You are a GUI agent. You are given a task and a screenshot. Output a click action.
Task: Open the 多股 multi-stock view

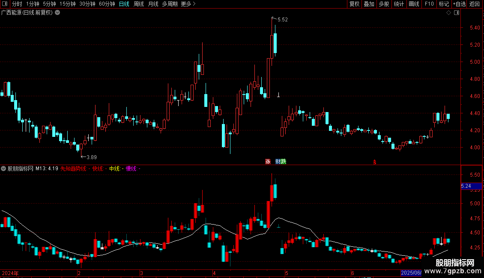pyautogui.click(x=384, y=4)
